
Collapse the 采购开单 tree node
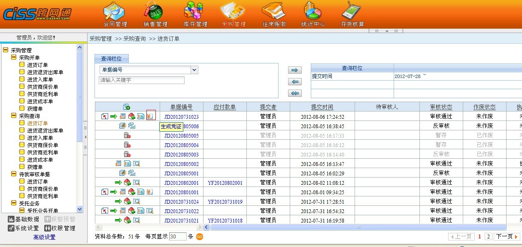(14, 57)
